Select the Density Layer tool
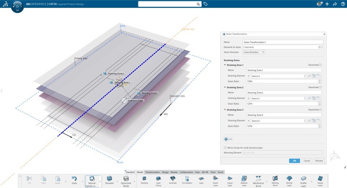 (289, 181)
